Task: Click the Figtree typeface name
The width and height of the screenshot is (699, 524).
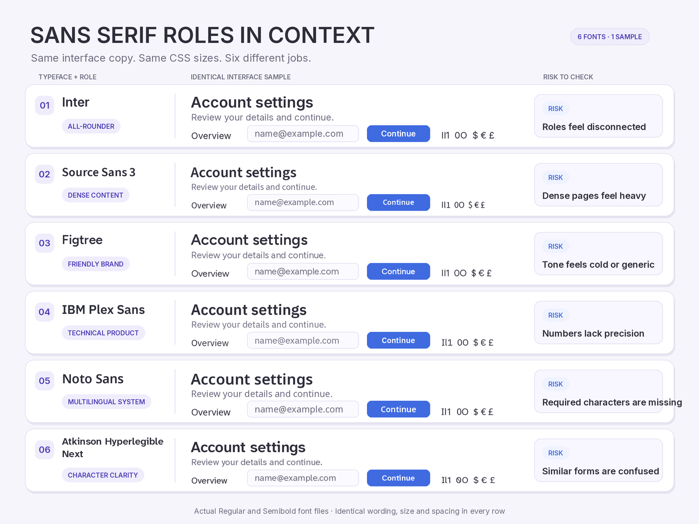Action: [x=82, y=240]
